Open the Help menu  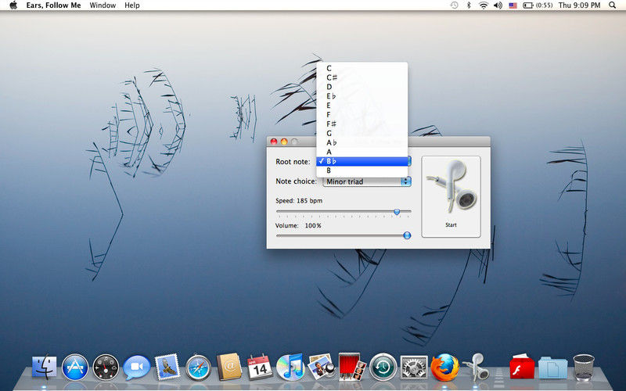(132, 5)
